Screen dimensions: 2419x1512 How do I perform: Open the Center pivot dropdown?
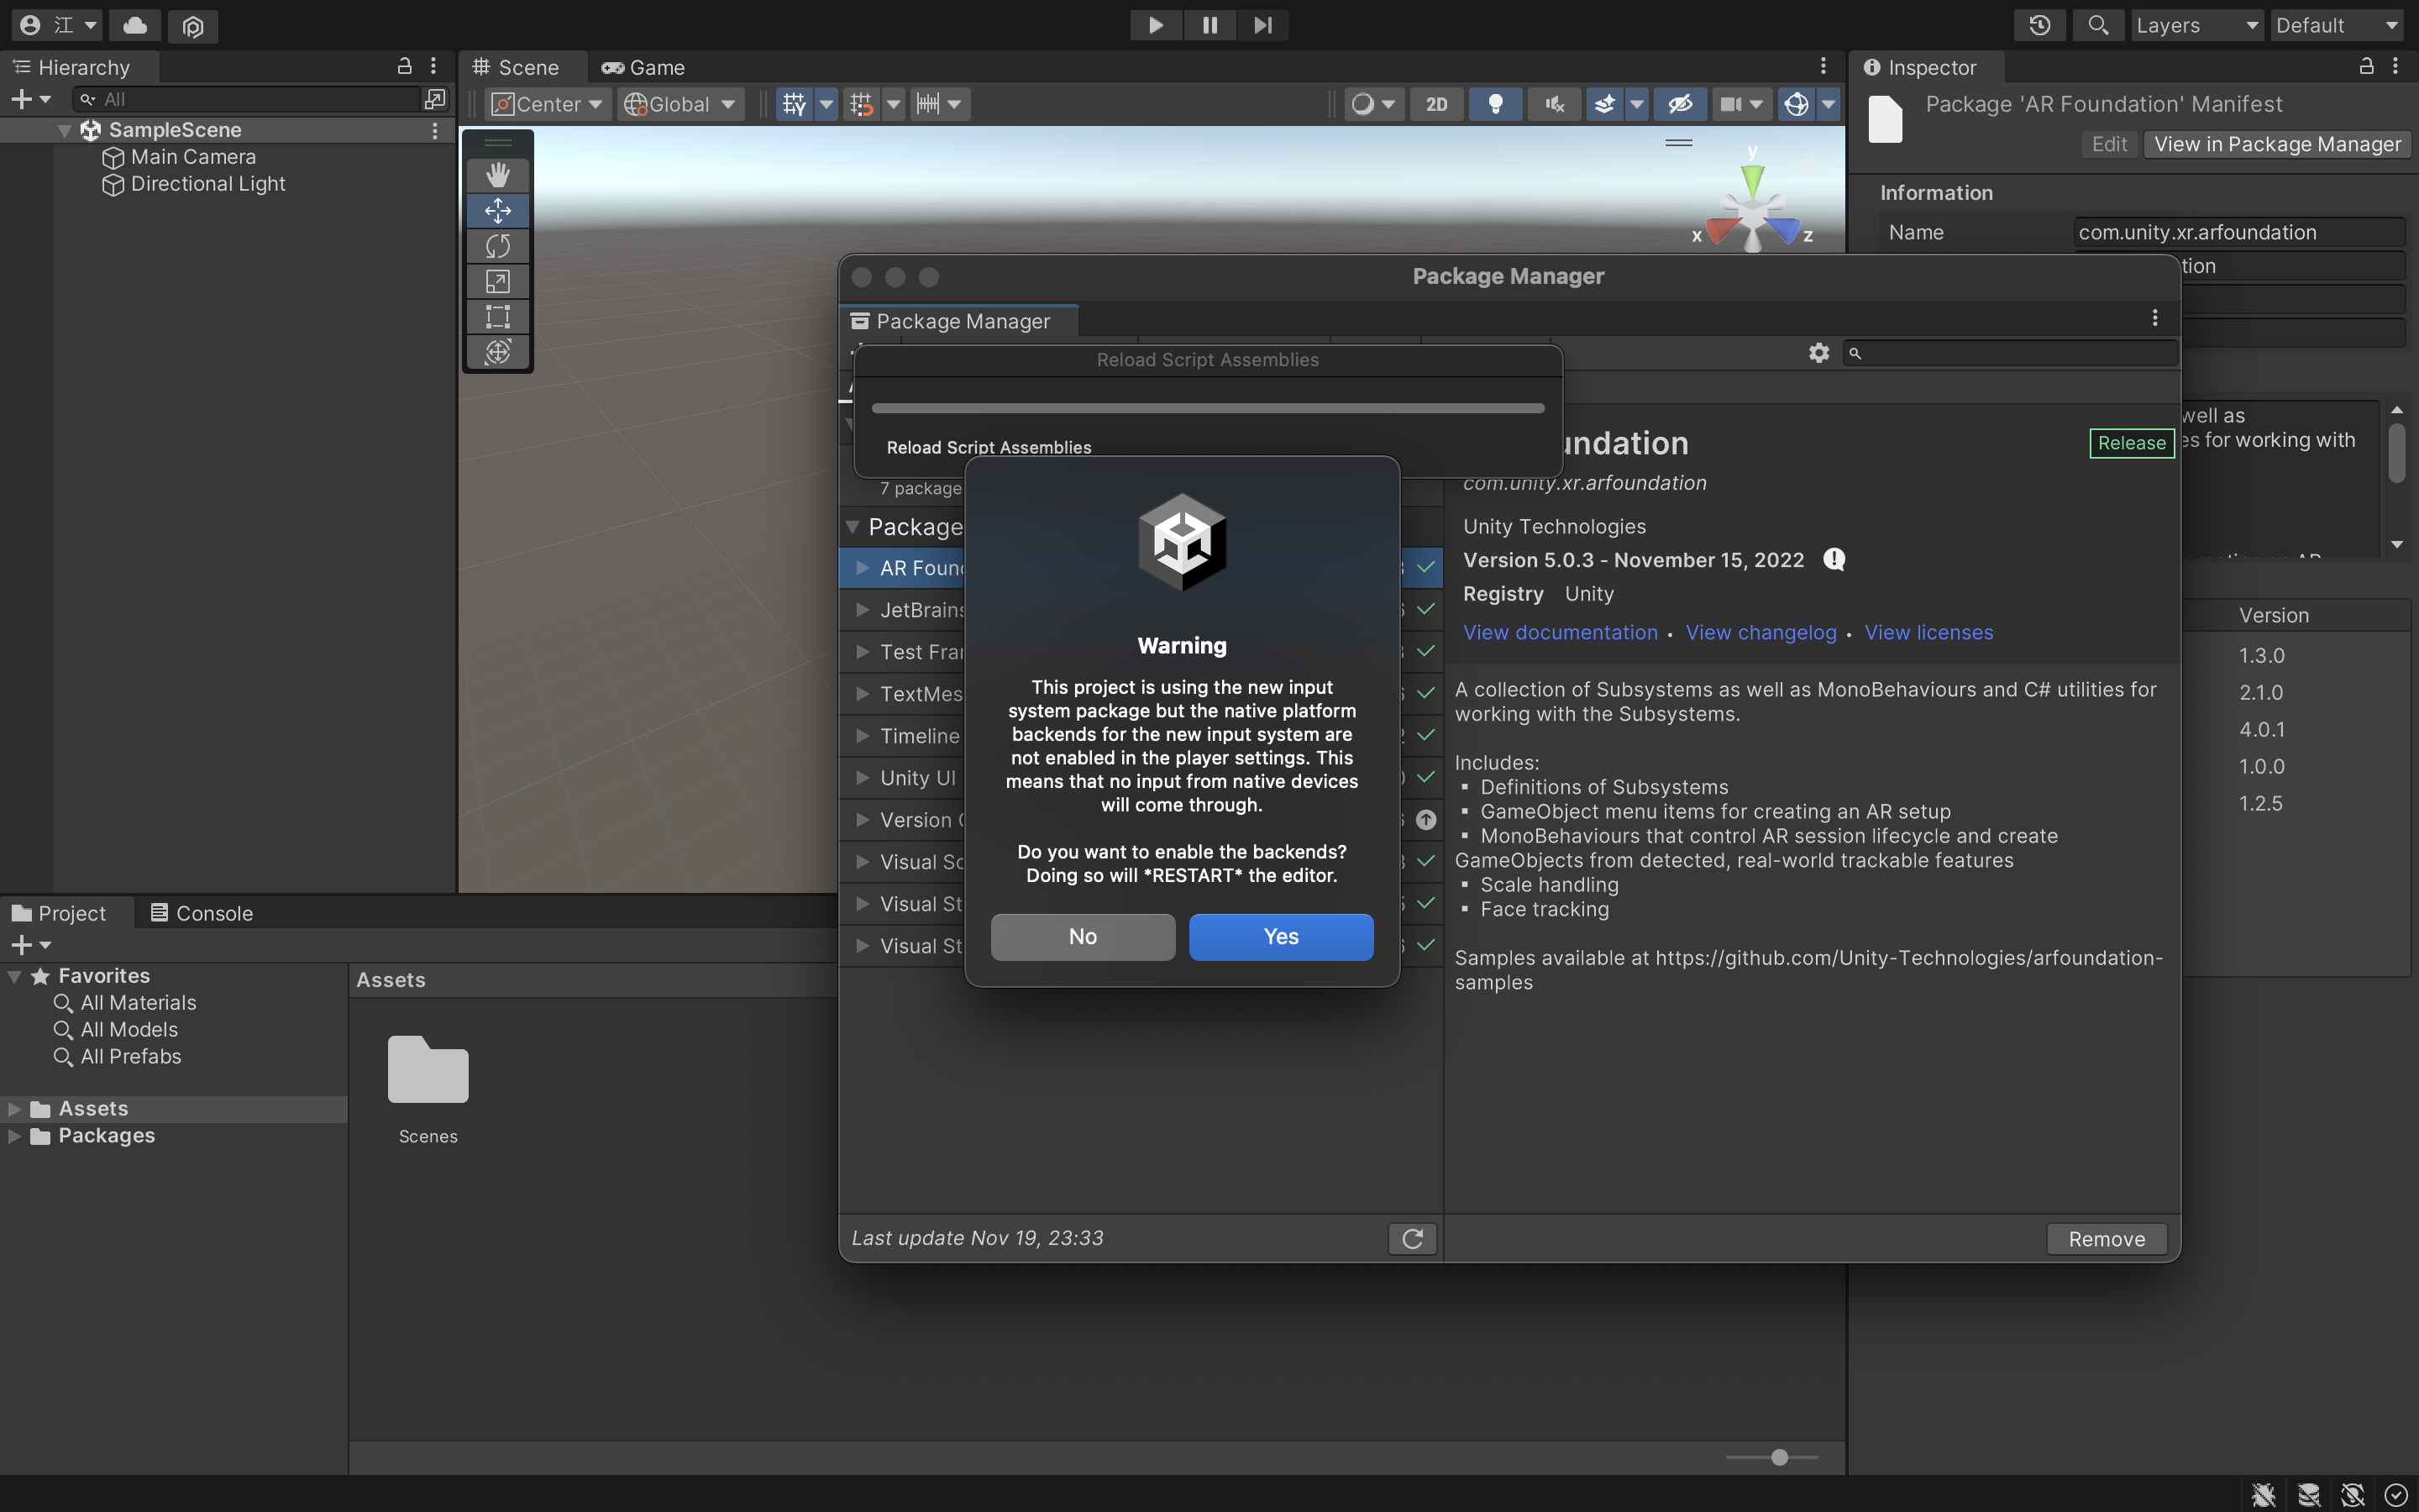548,104
